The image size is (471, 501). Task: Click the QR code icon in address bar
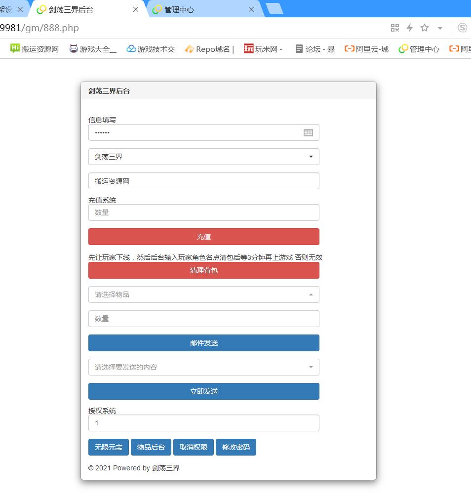(x=394, y=28)
